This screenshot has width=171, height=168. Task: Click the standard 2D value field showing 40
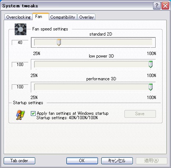click(x=20, y=43)
